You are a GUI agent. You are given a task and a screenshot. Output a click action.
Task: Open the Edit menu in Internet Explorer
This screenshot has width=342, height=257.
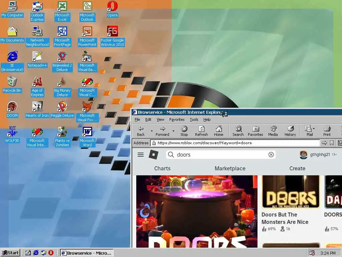pos(148,119)
